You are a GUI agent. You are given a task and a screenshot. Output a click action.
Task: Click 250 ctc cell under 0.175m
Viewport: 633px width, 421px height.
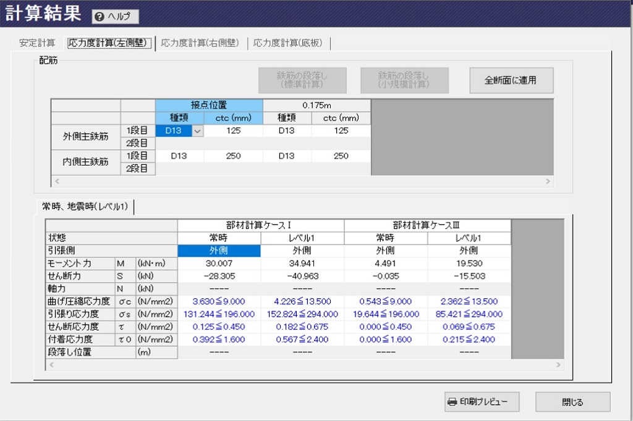point(341,156)
